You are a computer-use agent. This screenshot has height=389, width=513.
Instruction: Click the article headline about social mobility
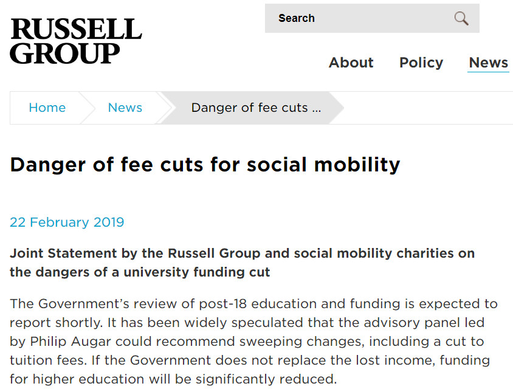205,164
